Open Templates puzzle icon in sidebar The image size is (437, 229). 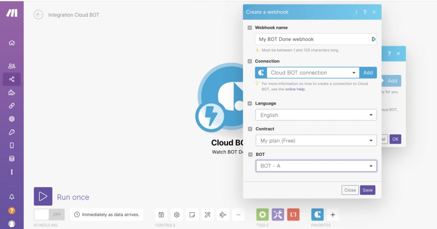coord(12,93)
